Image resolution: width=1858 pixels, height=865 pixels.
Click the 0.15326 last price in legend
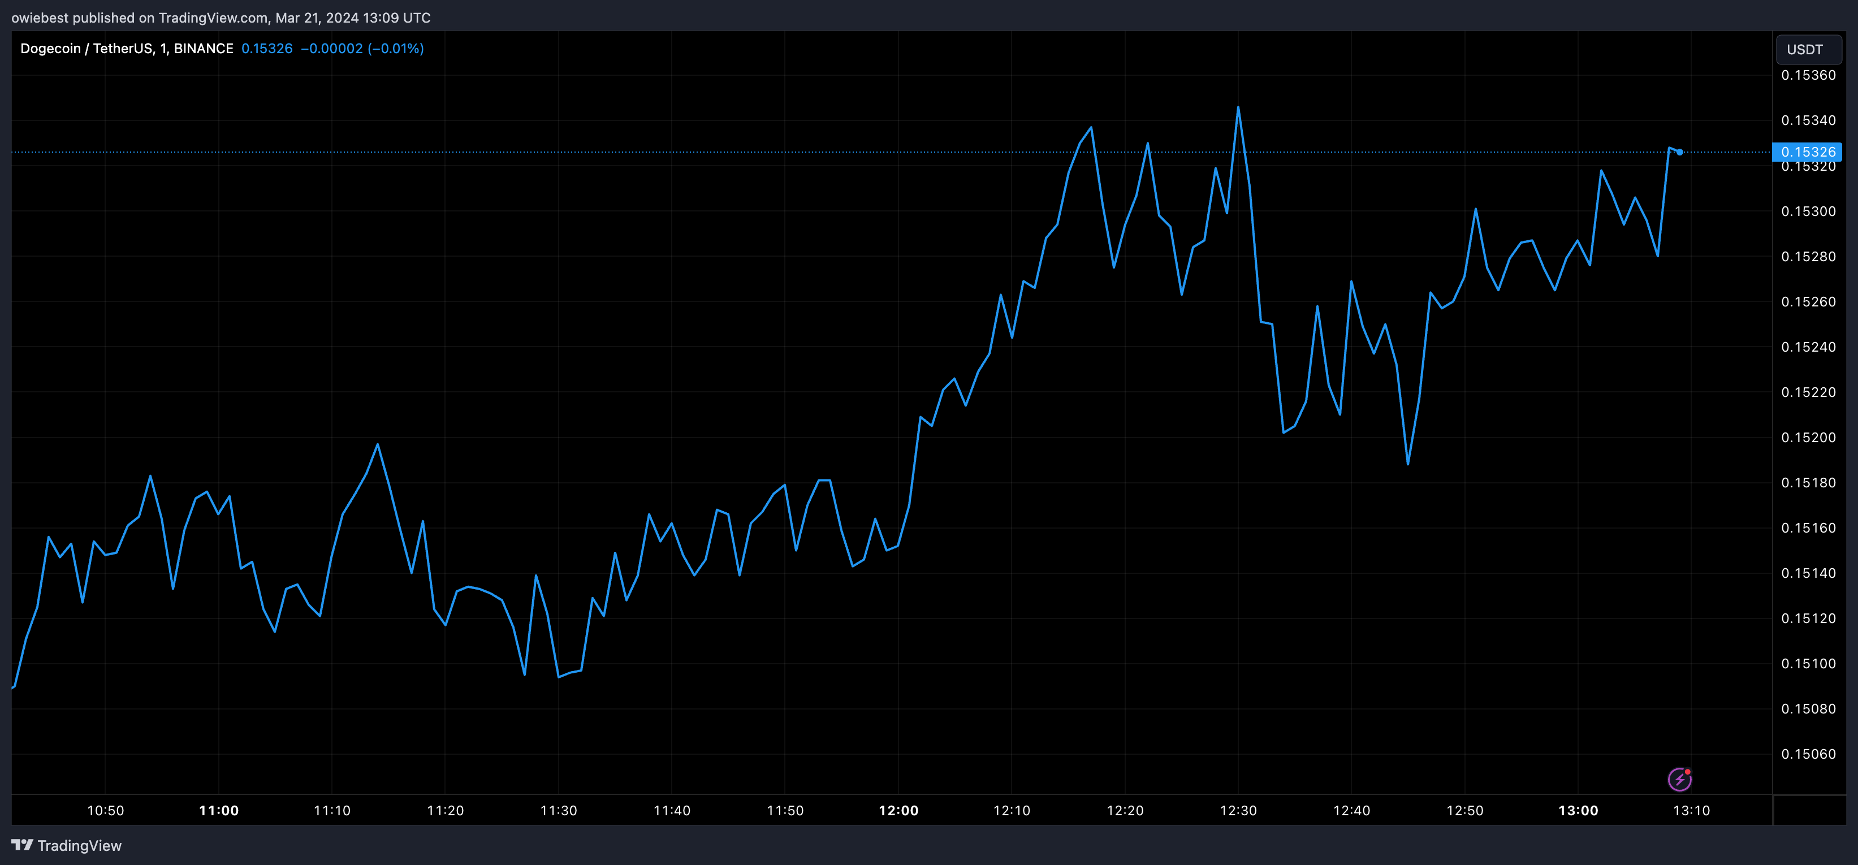coord(267,48)
